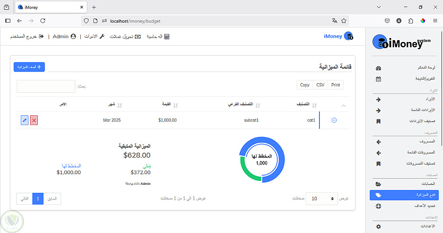Click the $372.00 actual amount
This screenshot has height=233, width=443.
(x=140, y=172)
